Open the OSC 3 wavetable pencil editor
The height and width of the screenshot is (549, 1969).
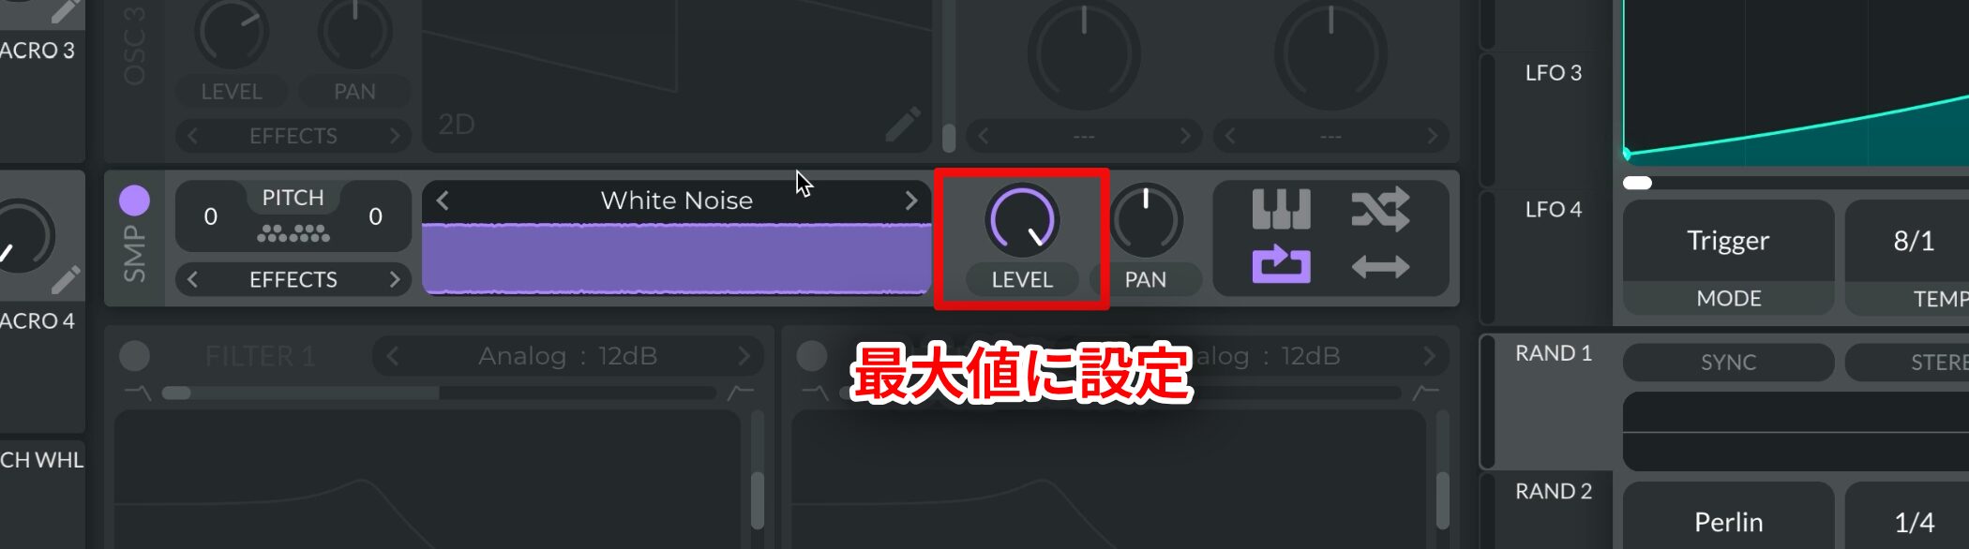point(902,125)
